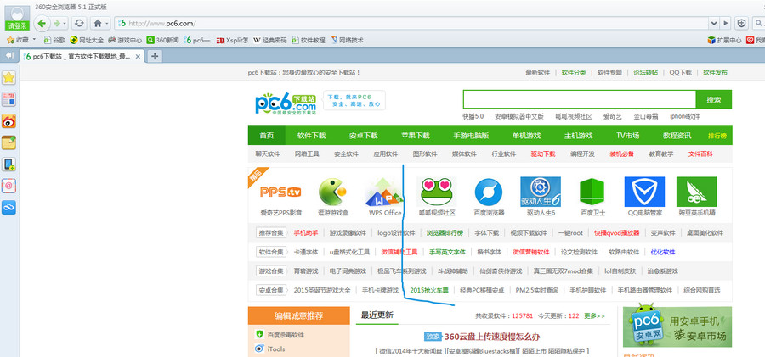The image size is (765, 357).
Task: Open the notepad icon in the sidebar
Action: click(8, 142)
